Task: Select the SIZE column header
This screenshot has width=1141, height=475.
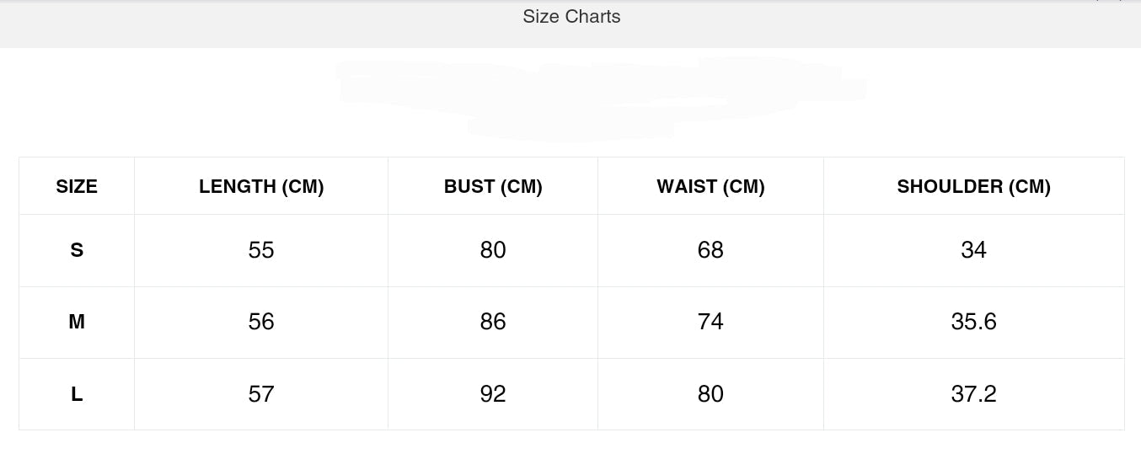Action: (x=77, y=187)
